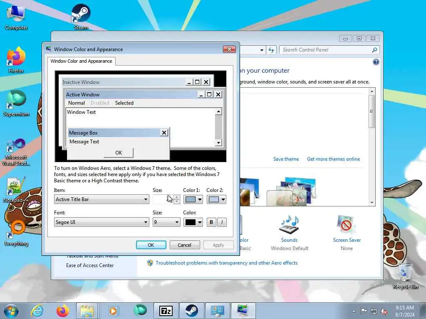The height and width of the screenshot is (319, 426).
Task: Close the Window Color and Appearance dialog
Action: 229,49
